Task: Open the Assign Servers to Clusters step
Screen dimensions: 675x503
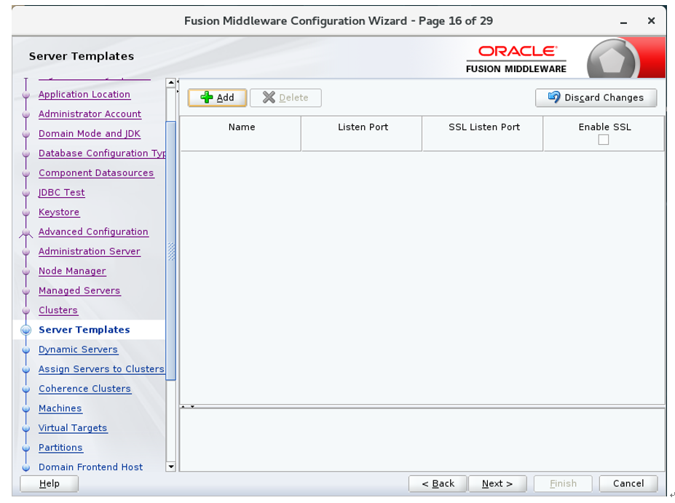Action: point(102,369)
